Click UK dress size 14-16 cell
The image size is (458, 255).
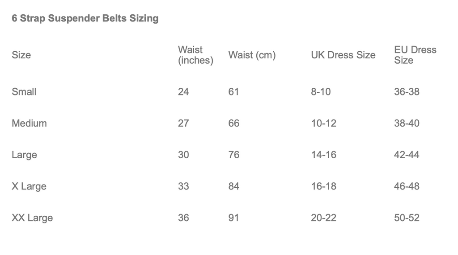click(323, 155)
